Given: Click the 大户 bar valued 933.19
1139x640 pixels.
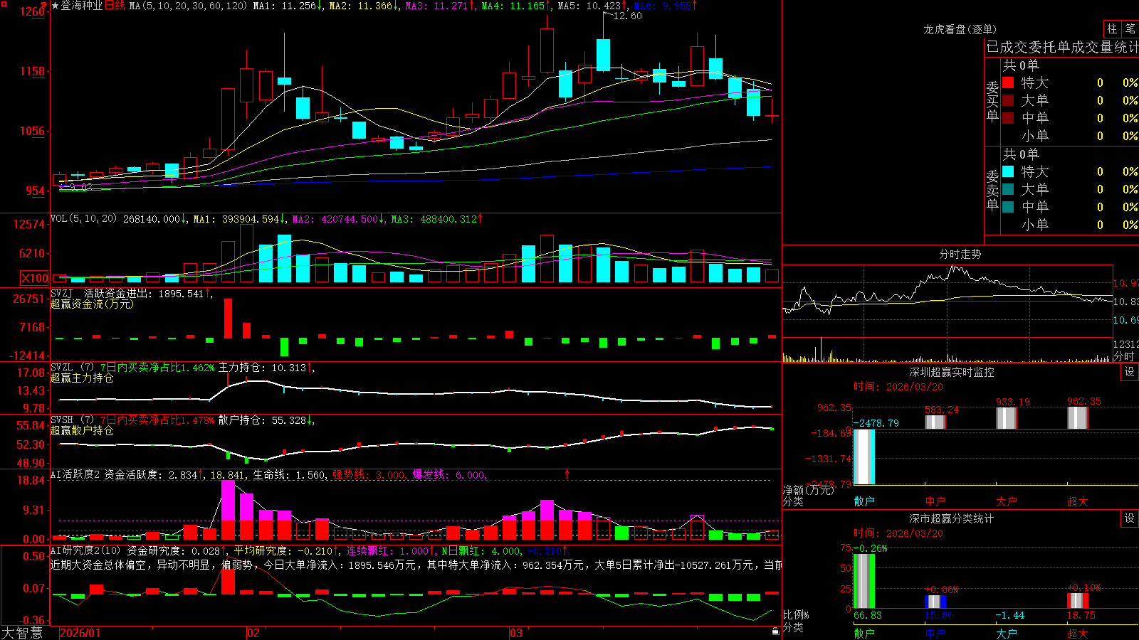Looking at the screenshot, I should coord(1007,418).
